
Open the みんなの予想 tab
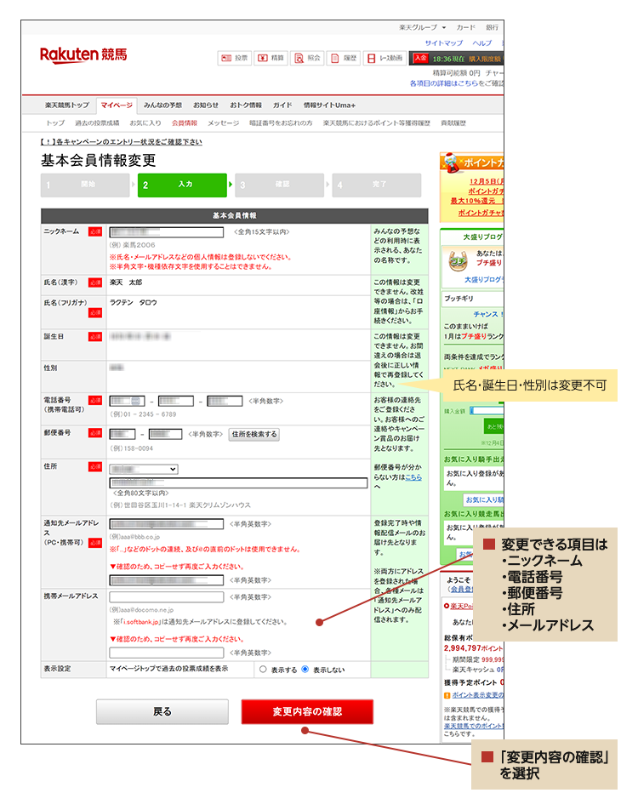click(x=162, y=106)
